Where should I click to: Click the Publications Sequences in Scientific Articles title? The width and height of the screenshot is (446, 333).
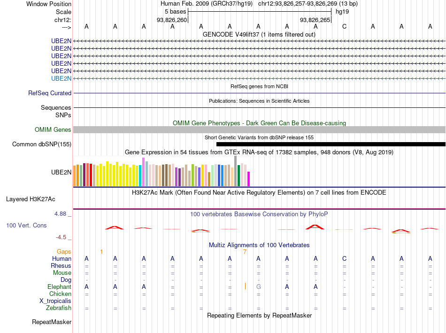click(259, 101)
